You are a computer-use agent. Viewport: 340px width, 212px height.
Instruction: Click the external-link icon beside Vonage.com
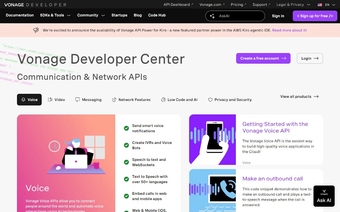223,5
